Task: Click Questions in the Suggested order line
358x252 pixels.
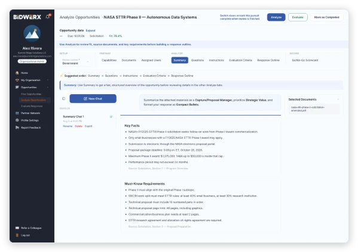Action: 111,76
